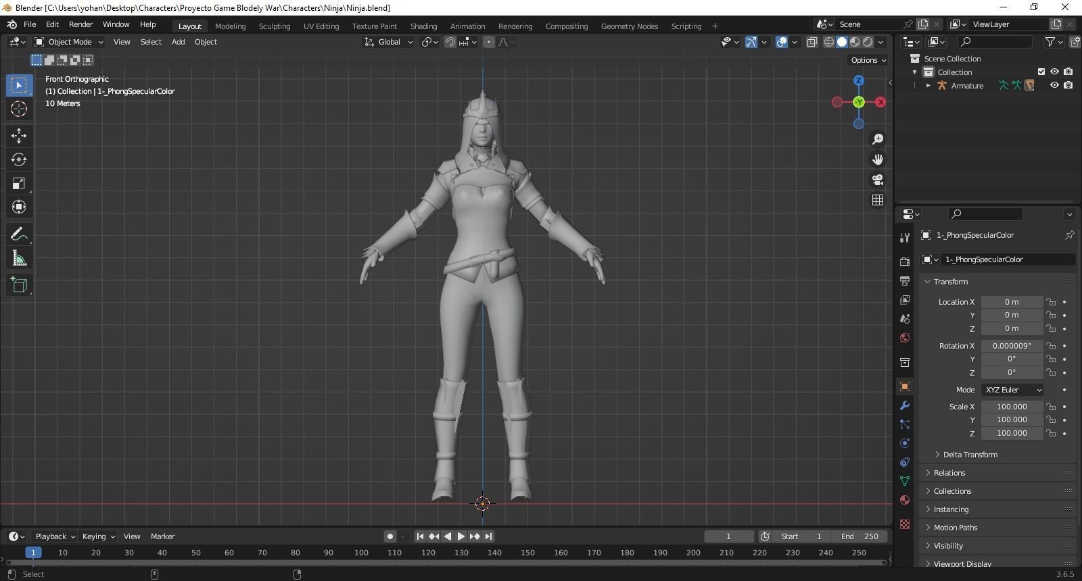The height and width of the screenshot is (581, 1082).
Task: Toggle the Scale Y lock
Action: 1051,420
